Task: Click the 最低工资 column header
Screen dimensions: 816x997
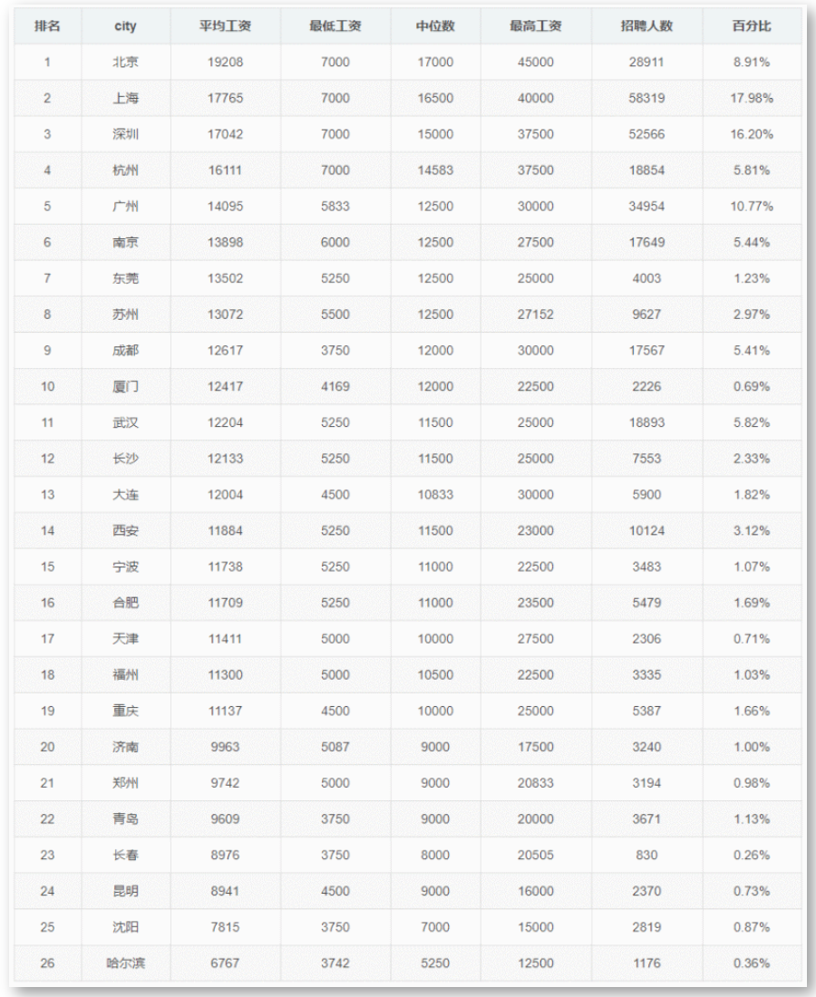Action: click(x=335, y=26)
